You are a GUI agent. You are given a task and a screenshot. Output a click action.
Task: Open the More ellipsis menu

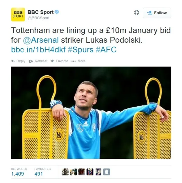(x=73, y=61)
